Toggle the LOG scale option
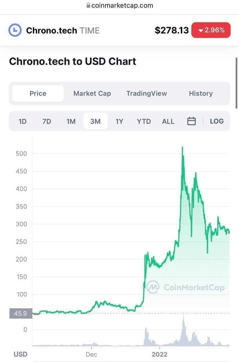Image resolution: width=239 pixels, height=362 pixels. point(217,121)
